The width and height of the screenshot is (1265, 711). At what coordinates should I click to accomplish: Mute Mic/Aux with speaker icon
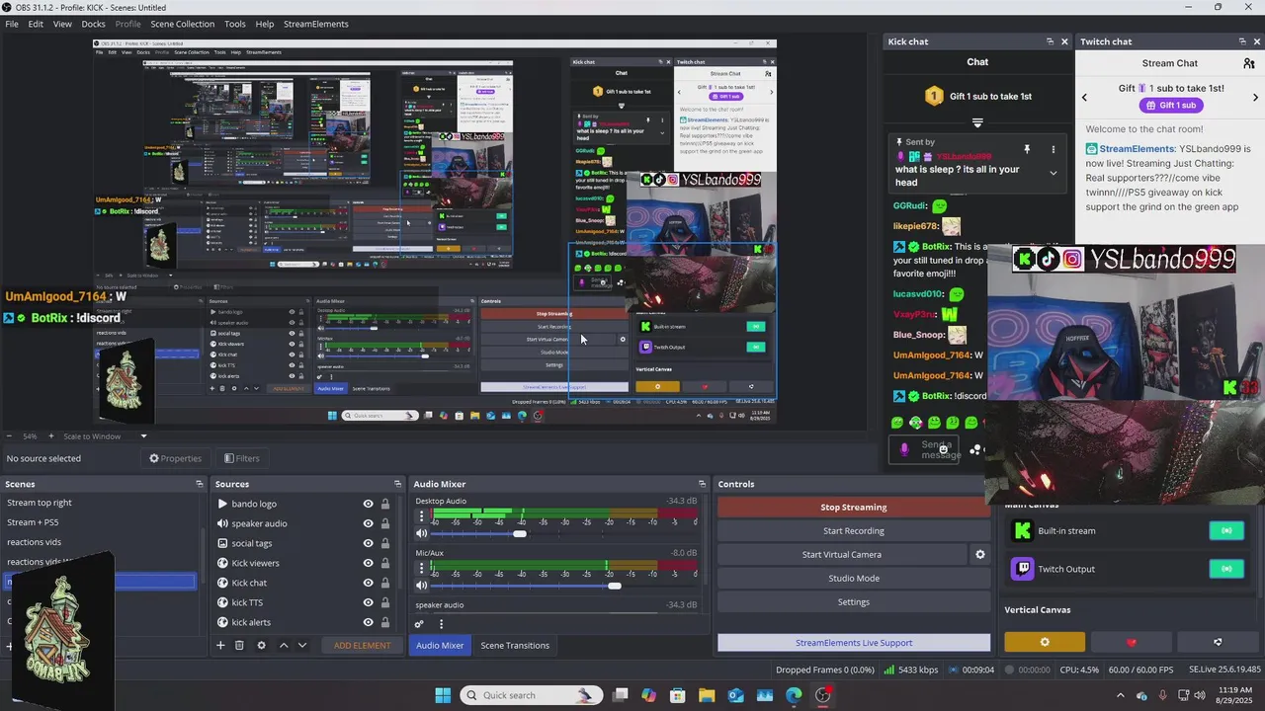422,586
